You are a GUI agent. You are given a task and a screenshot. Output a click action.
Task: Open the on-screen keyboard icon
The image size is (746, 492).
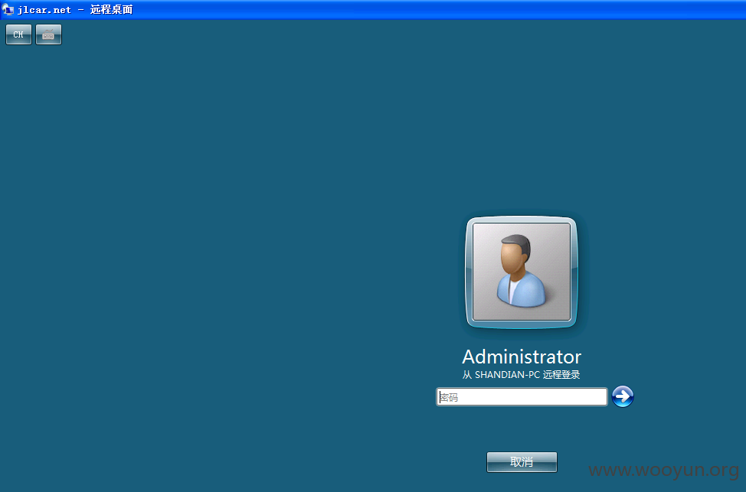click(48, 34)
